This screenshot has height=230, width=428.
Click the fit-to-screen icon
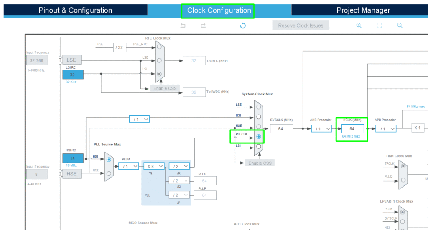[379, 25]
